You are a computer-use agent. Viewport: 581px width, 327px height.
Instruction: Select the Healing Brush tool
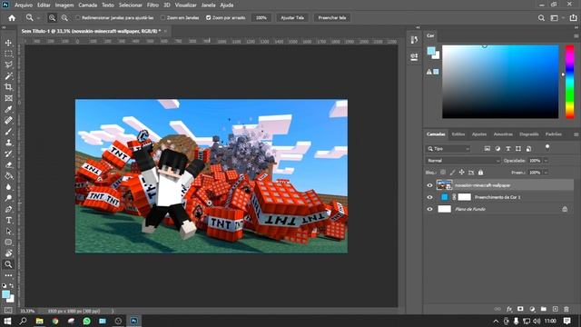click(8, 121)
